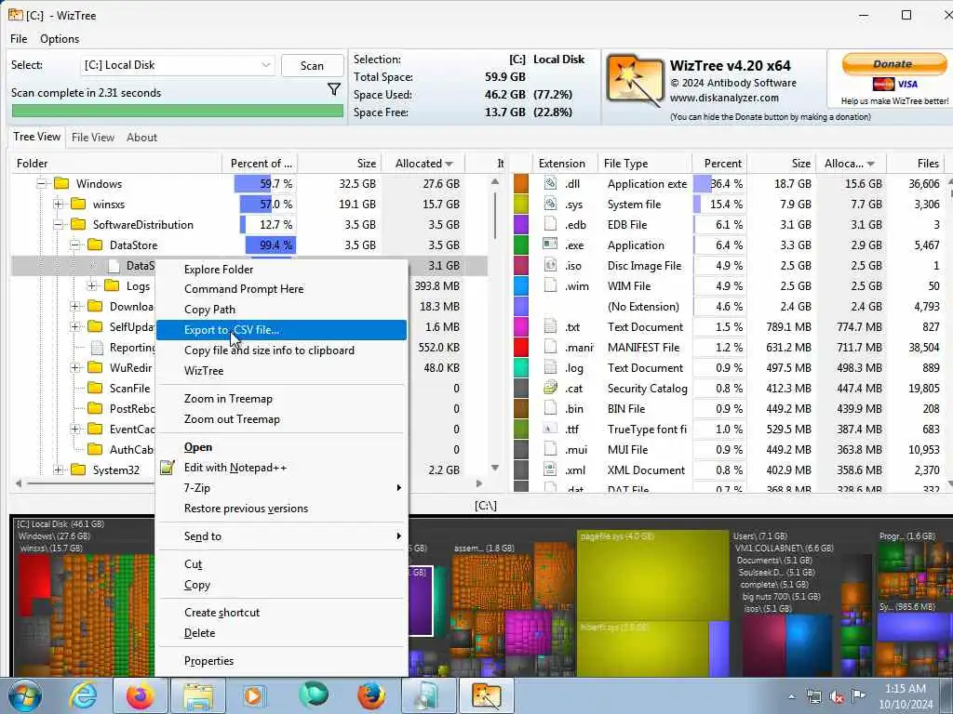Click the Scan button
The height and width of the screenshot is (714, 953).
[312, 66]
